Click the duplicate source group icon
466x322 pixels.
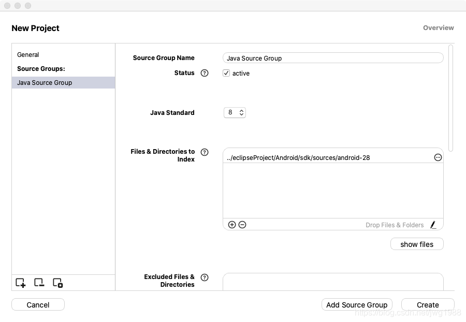57,283
